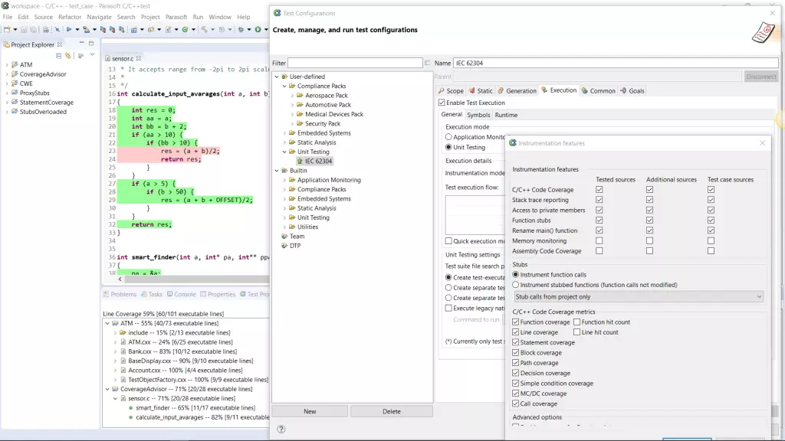This screenshot has width=785, height=441.
Task: Close the sensor.c editor tab
Action: 139,58
